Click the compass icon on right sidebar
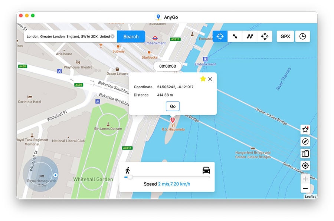 [305, 142]
